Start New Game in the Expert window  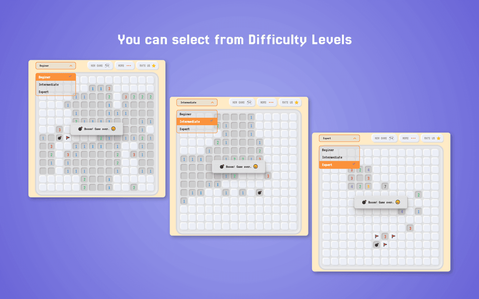(384, 138)
